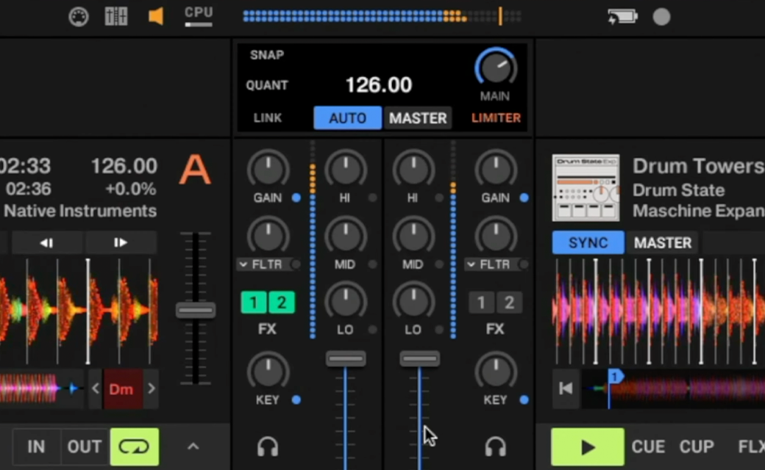The height and width of the screenshot is (470, 765).
Task: Skip to start of right deck track
Action: point(566,388)
